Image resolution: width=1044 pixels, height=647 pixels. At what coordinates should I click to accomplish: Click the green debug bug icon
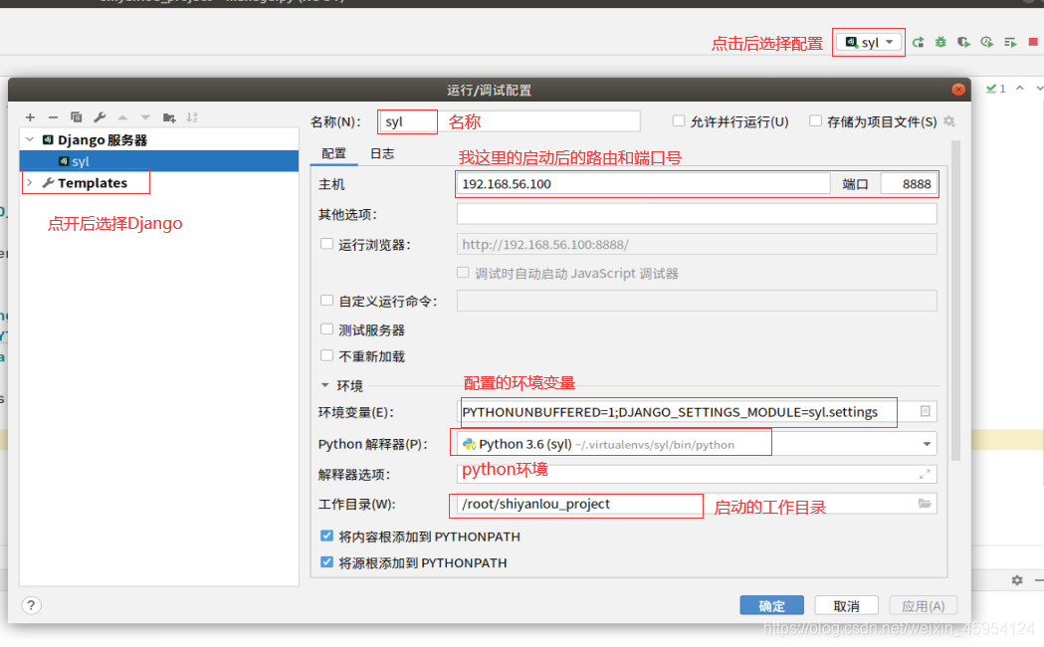940,42
